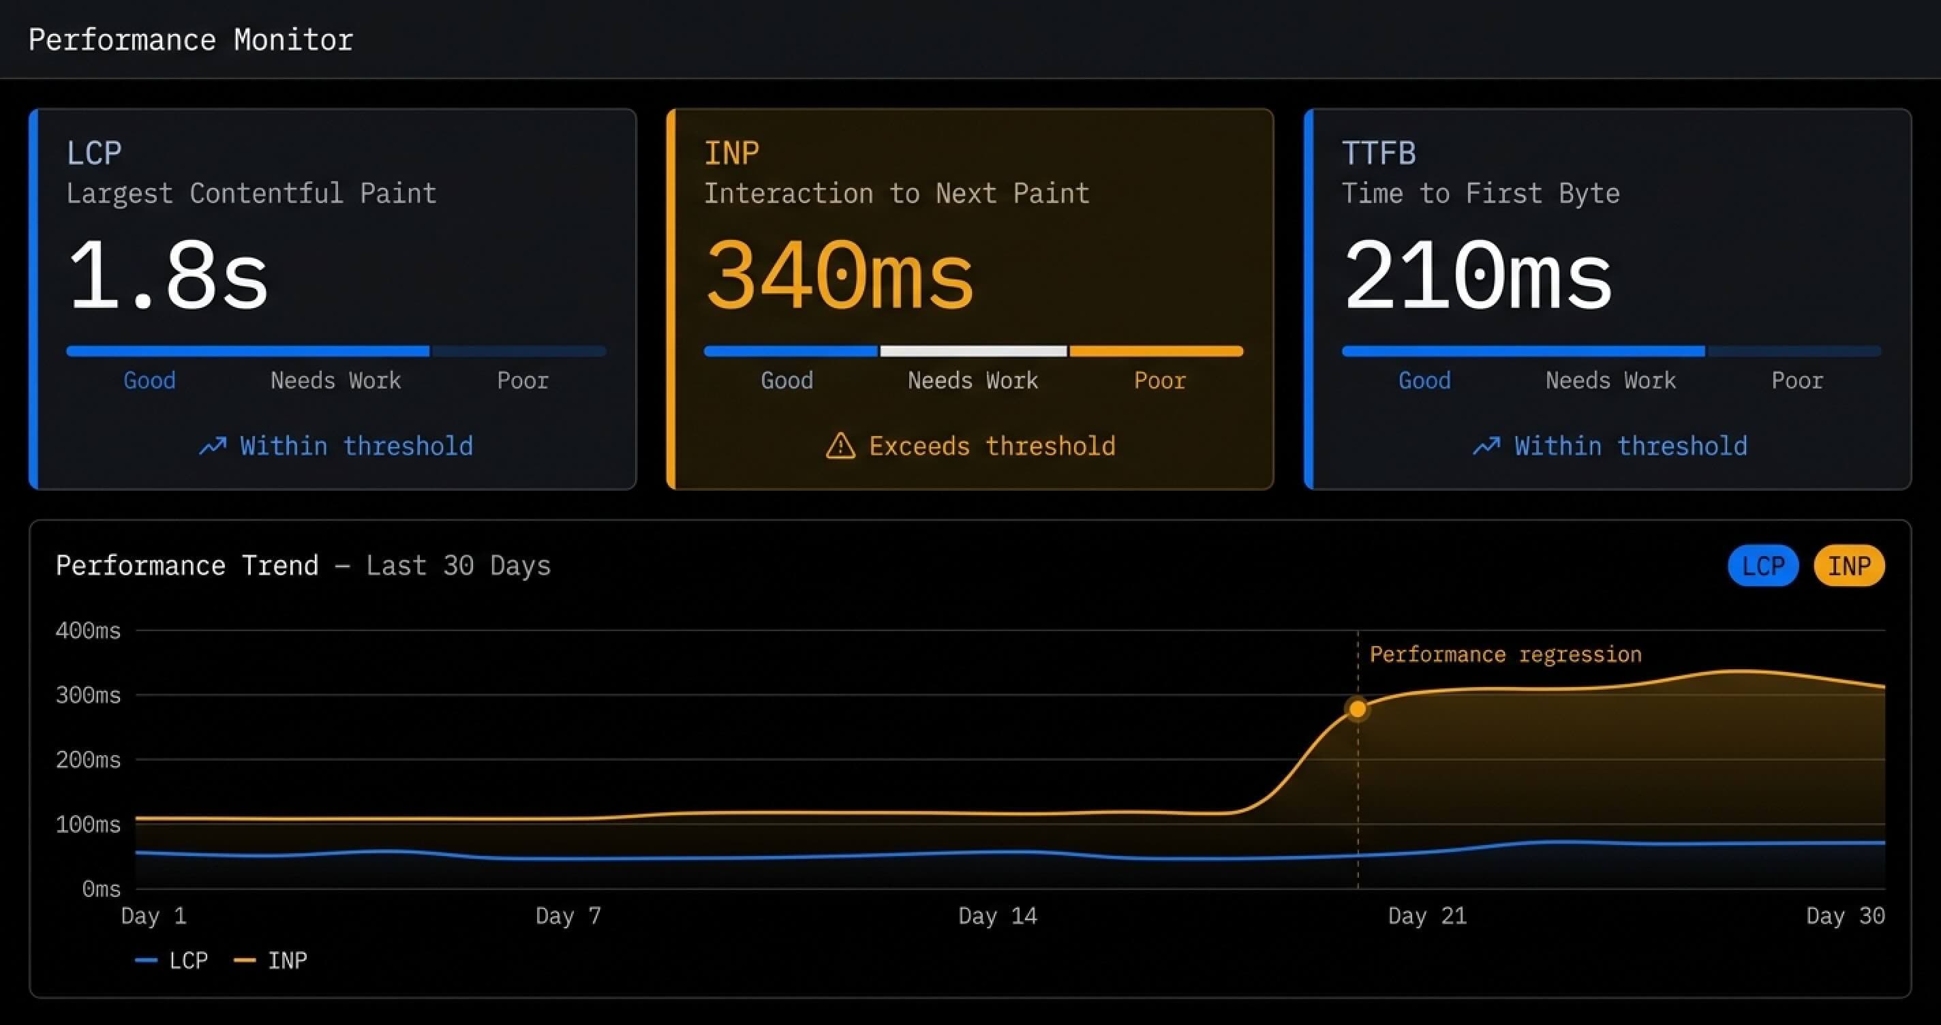The image size is (1941, 1025).
Task: Click 'Largest Contentful Paint' subtitle
Action: pos(251,194)
